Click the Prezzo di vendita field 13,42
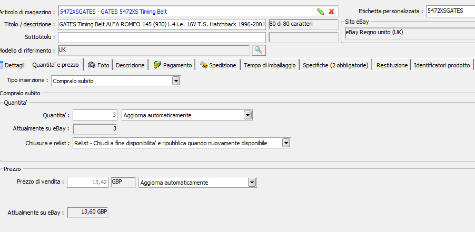The image size is (475, 232). pos(88,183)
